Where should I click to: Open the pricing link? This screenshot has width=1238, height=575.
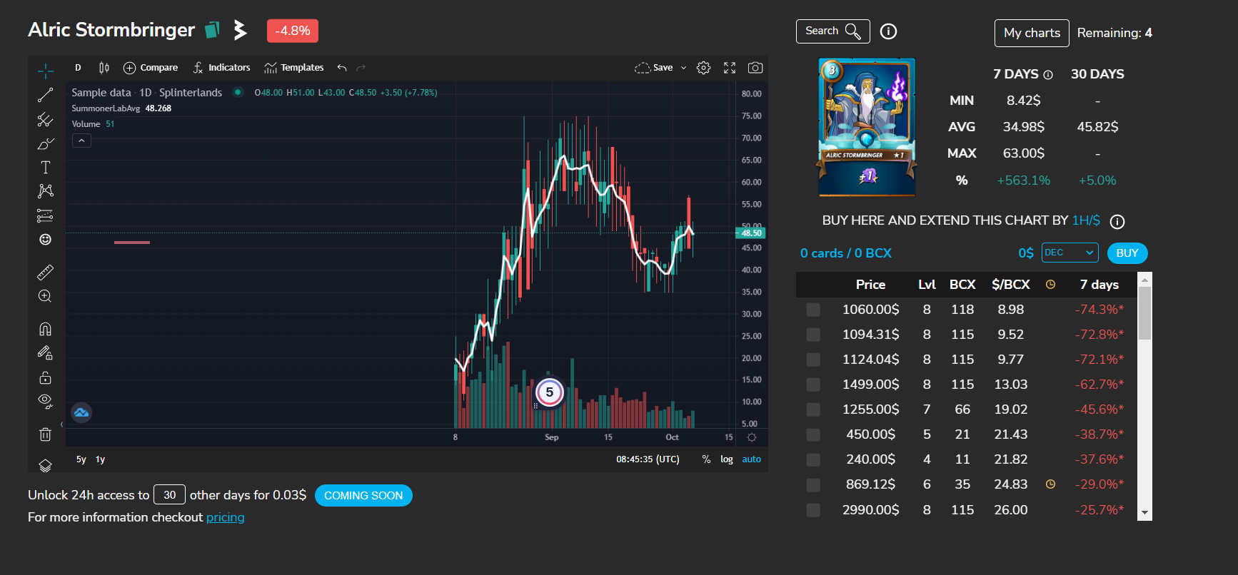(225, 517)
